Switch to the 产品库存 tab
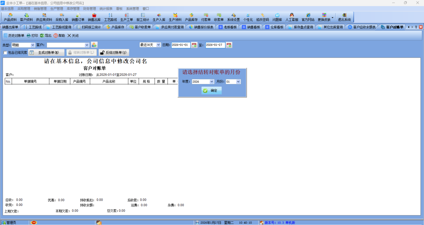The image size is (424, 225). click(115, 27)
